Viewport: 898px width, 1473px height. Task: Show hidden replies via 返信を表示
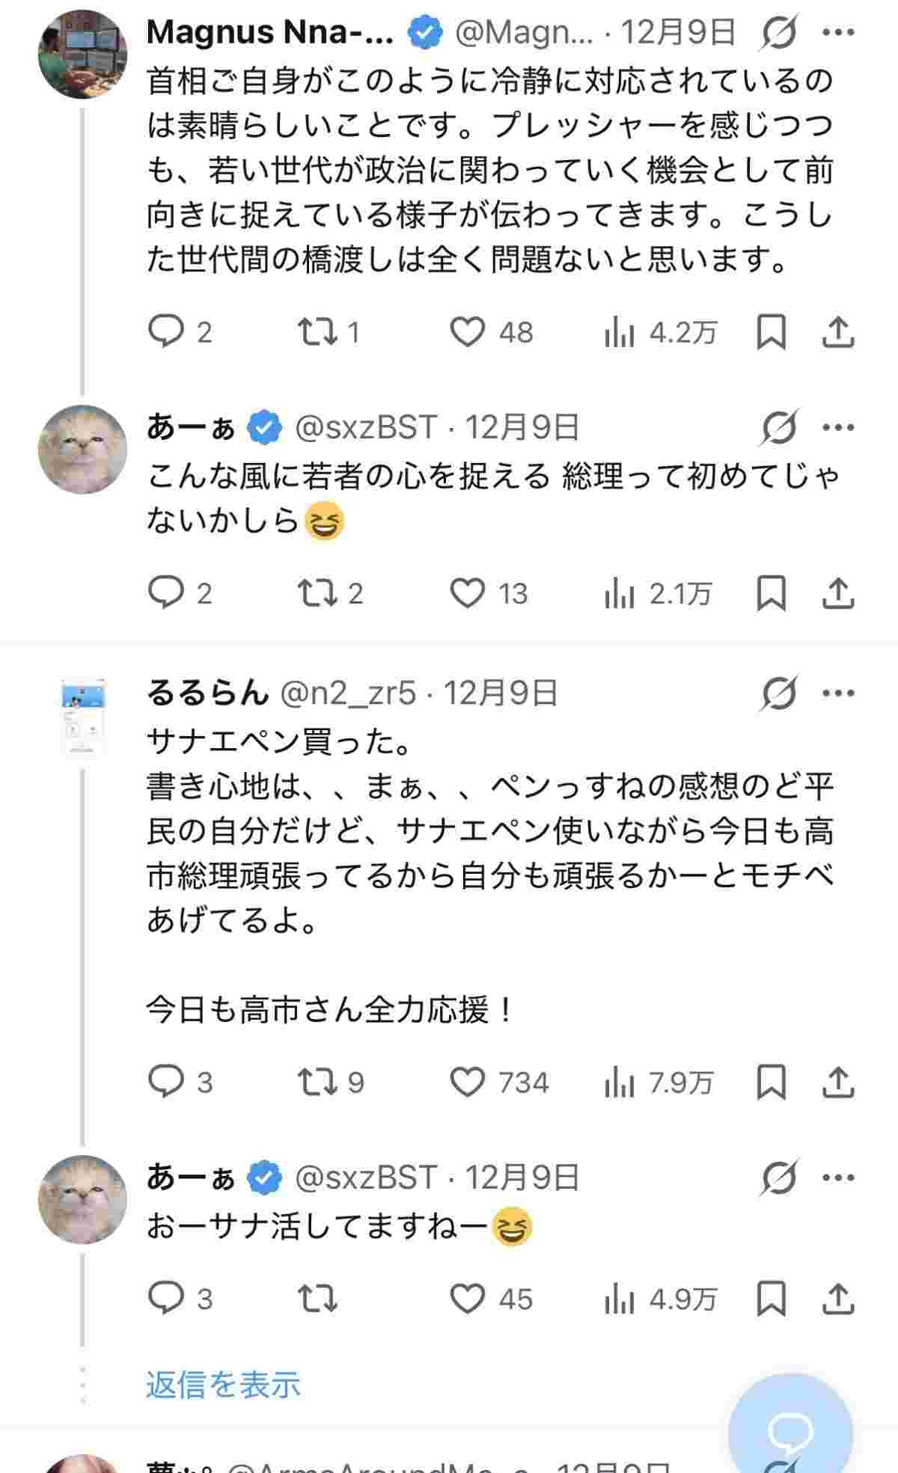click(x=223, y=1385)
